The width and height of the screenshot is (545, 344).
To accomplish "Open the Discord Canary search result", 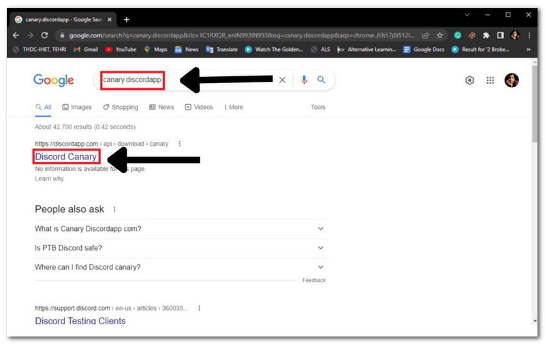I will click(x=66, y=157).
